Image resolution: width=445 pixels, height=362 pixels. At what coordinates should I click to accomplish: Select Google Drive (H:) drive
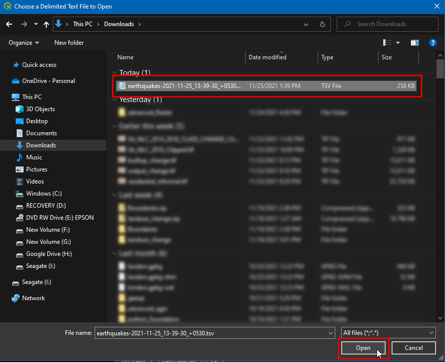point(49,254)
